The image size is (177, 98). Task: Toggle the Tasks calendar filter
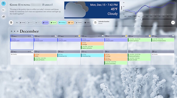[x=87, y=23]
